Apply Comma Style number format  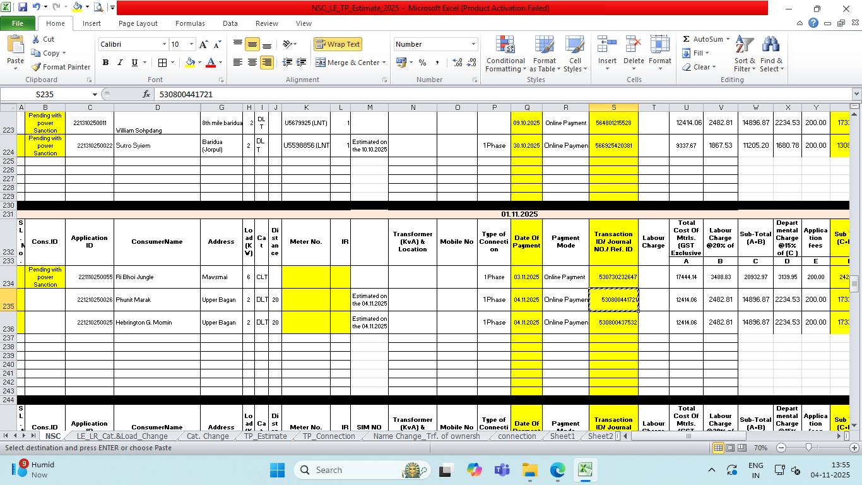[x=437, y=63]
